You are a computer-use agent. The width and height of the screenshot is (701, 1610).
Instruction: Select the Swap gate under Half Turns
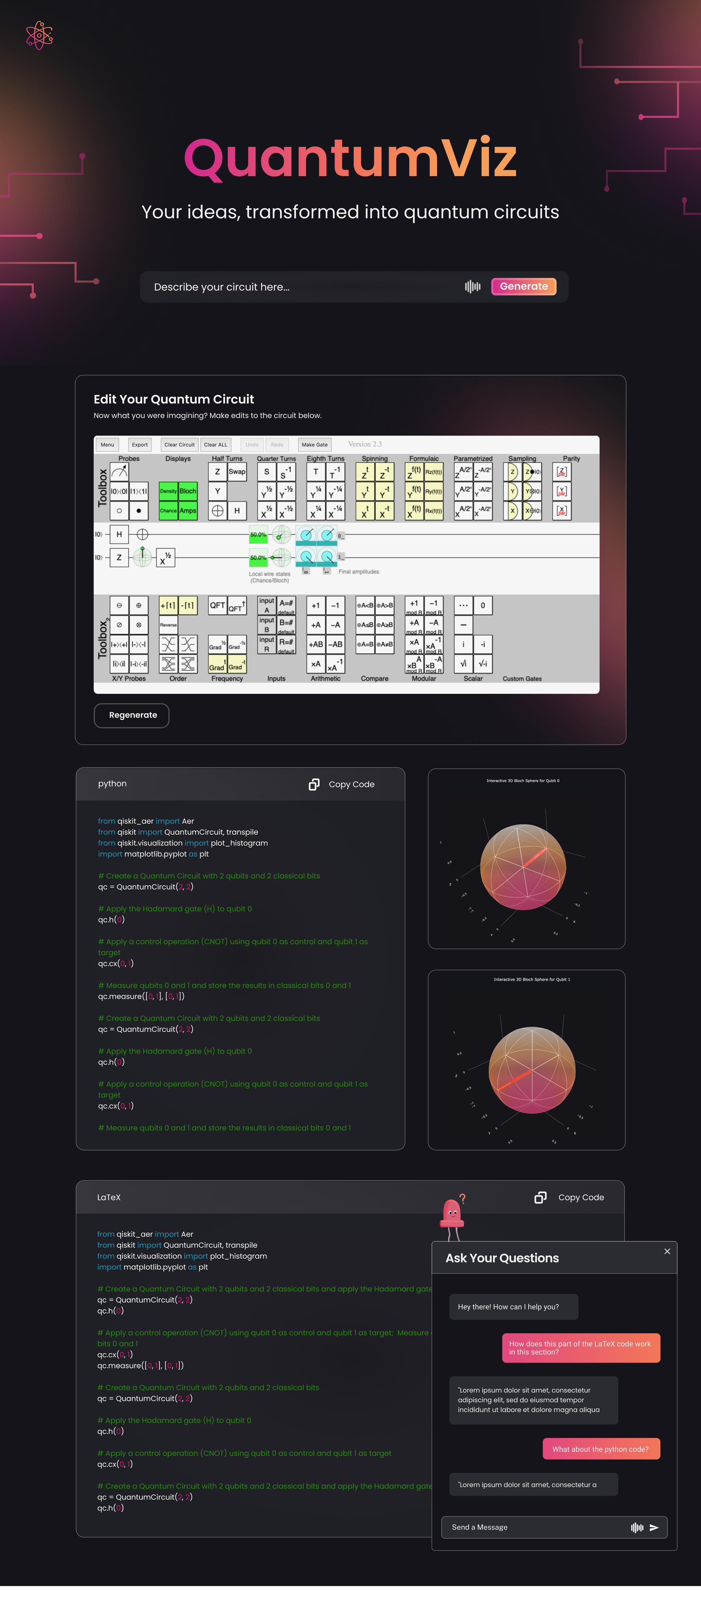(x=237, y=472)
